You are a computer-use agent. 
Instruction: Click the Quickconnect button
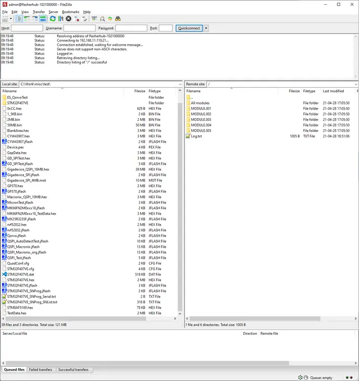(x=189, y=28)
